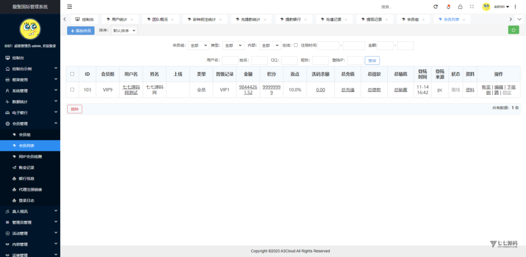Screen dimensions: 526x257
Task: Open 控制台 in the sidebar
Action: coord(30,58)
